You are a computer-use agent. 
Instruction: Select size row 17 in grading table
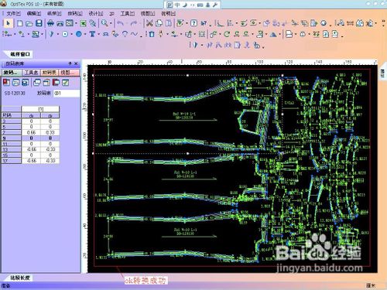[x=11, y=161]
